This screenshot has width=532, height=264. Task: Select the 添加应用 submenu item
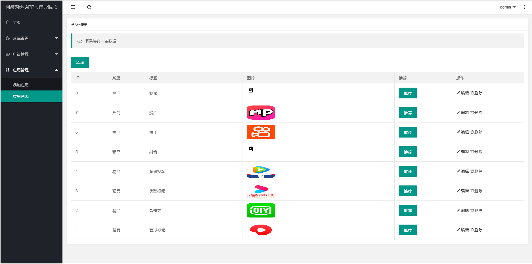[21, 85]
